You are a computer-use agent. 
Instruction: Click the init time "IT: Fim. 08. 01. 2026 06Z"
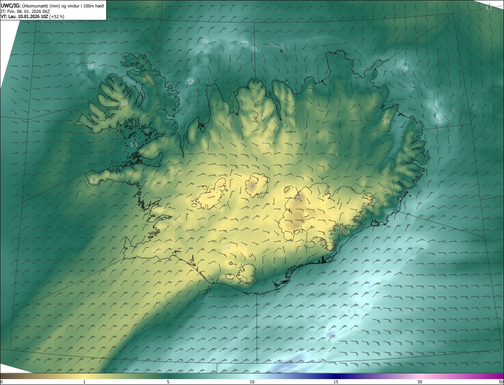point(25,11)
